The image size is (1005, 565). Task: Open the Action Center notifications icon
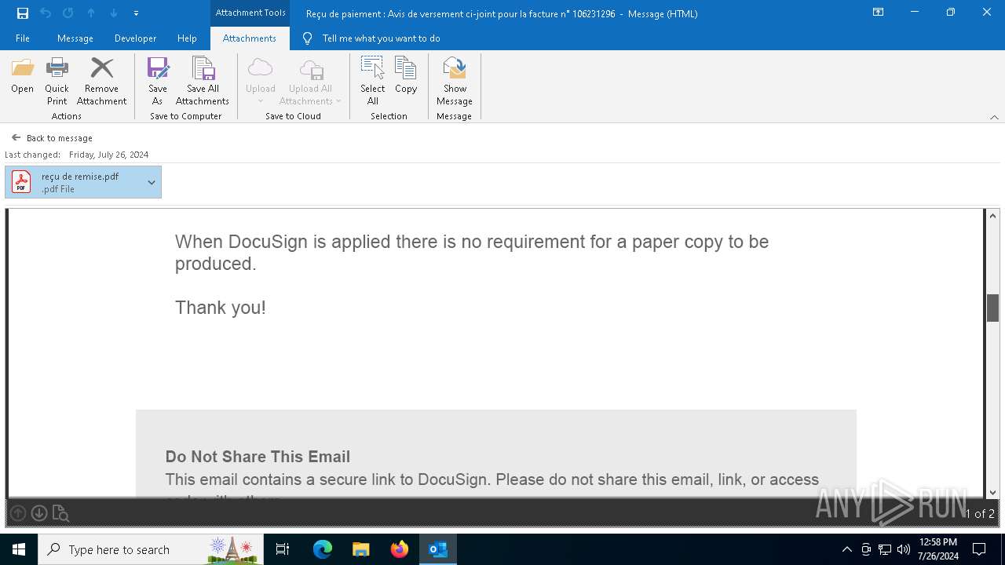coord(979,549)
